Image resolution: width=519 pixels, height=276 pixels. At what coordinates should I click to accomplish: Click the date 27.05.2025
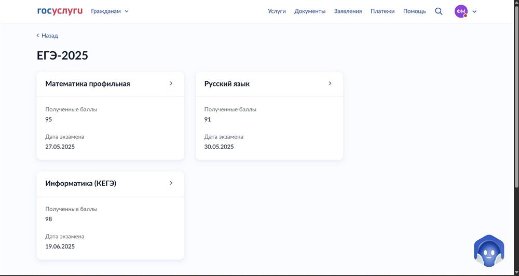[60, 147]
